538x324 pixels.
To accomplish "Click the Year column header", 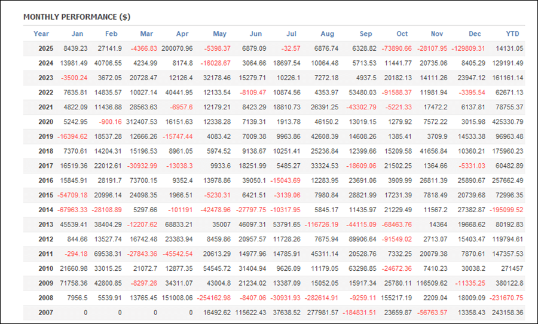I will click(x=41, y=33).
